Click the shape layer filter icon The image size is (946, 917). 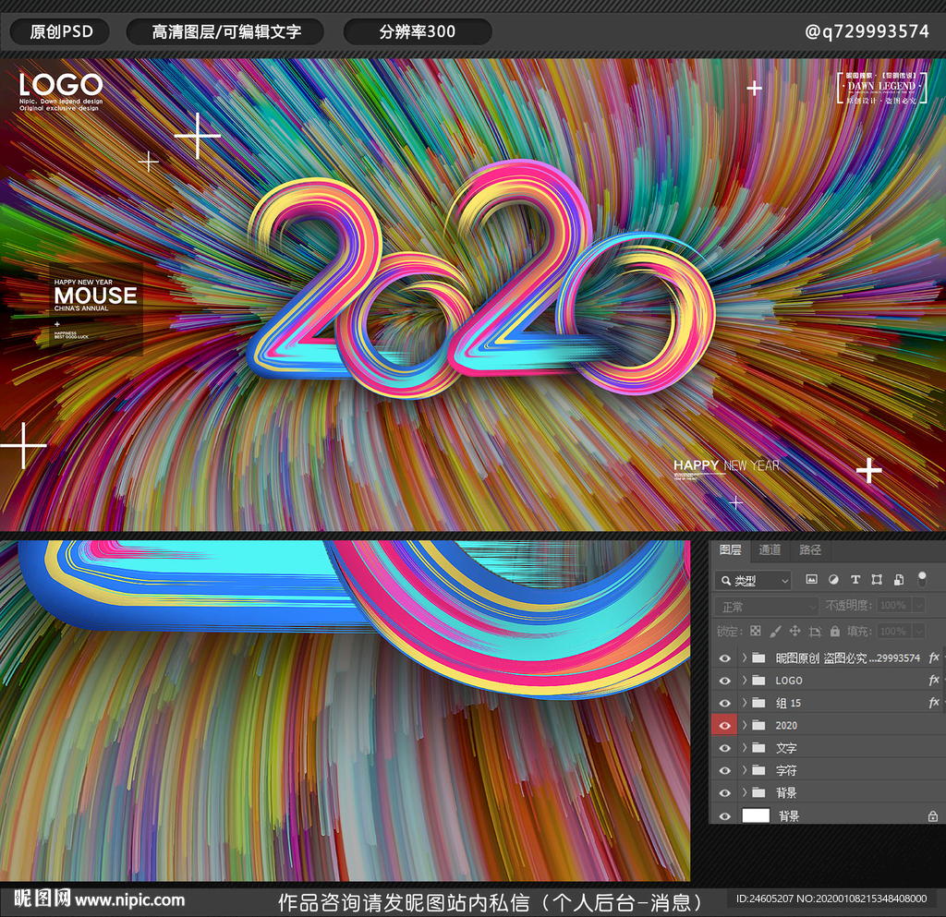[877, 580]
